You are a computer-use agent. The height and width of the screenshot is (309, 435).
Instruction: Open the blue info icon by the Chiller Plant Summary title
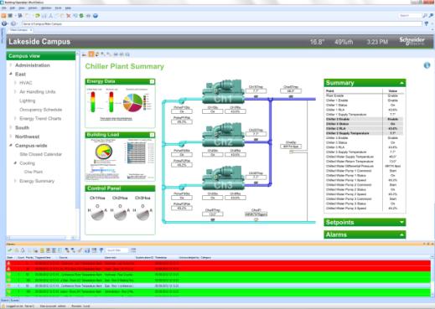point(427,65)
